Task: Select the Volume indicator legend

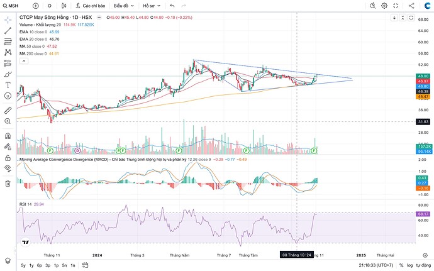Action: pos(40,25)
